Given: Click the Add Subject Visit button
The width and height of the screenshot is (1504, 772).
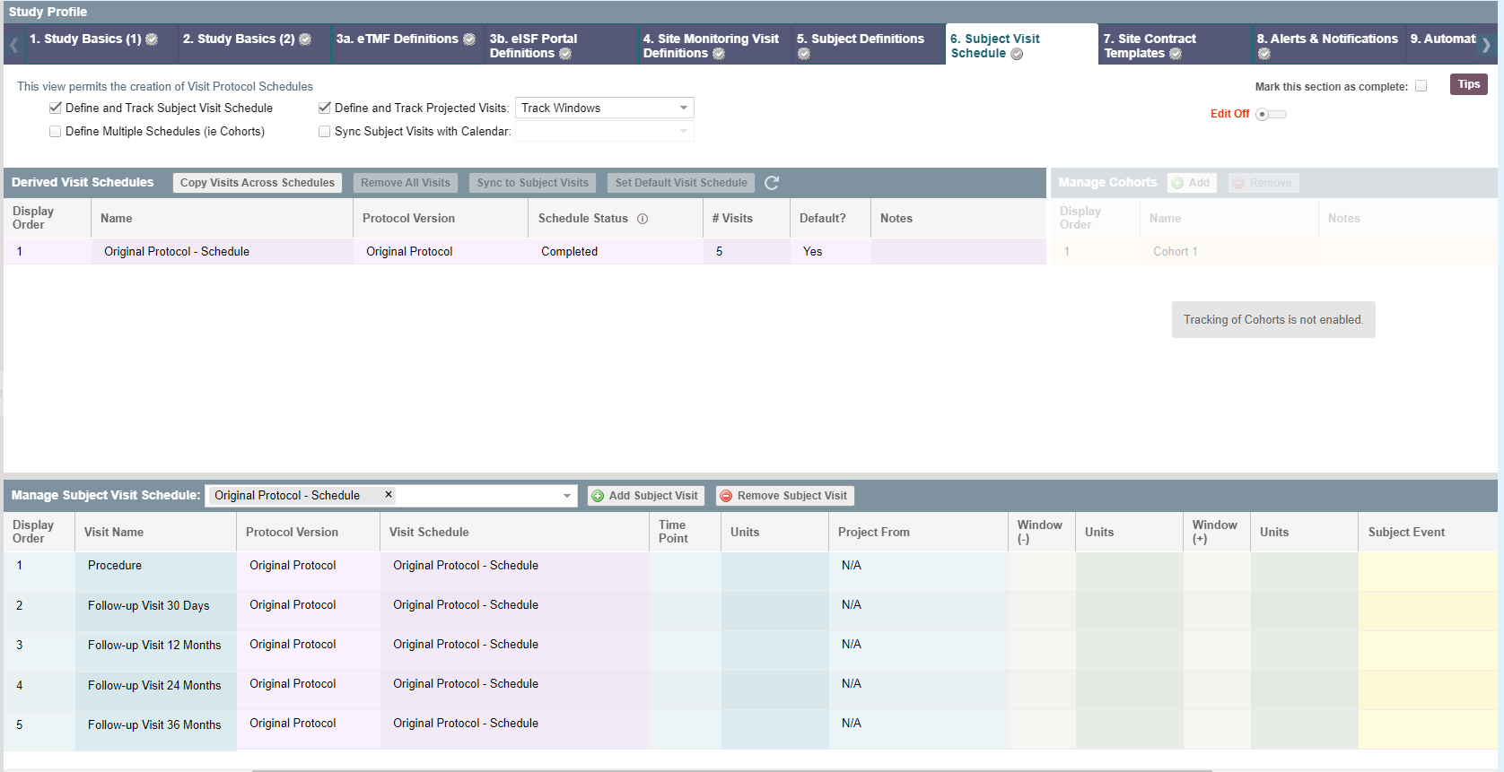Looking at the screenshot, I should [x=645, y=496].
